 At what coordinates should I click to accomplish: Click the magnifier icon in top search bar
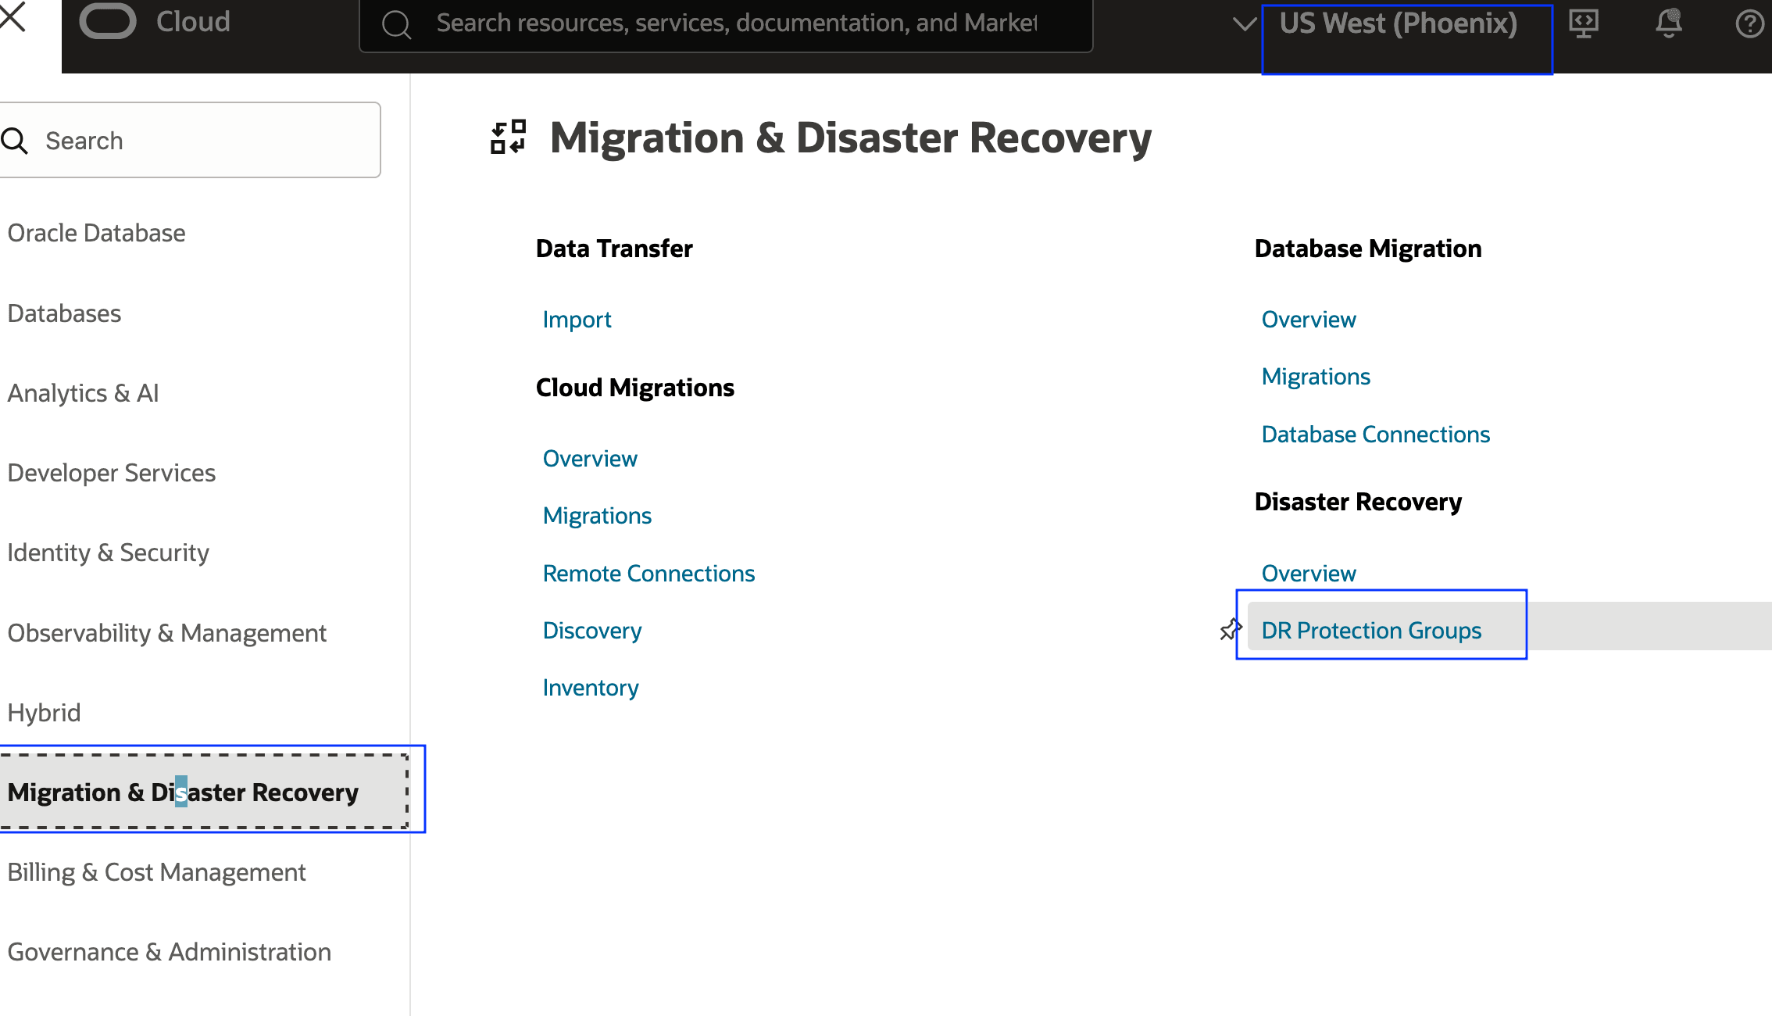pos(396,24)
